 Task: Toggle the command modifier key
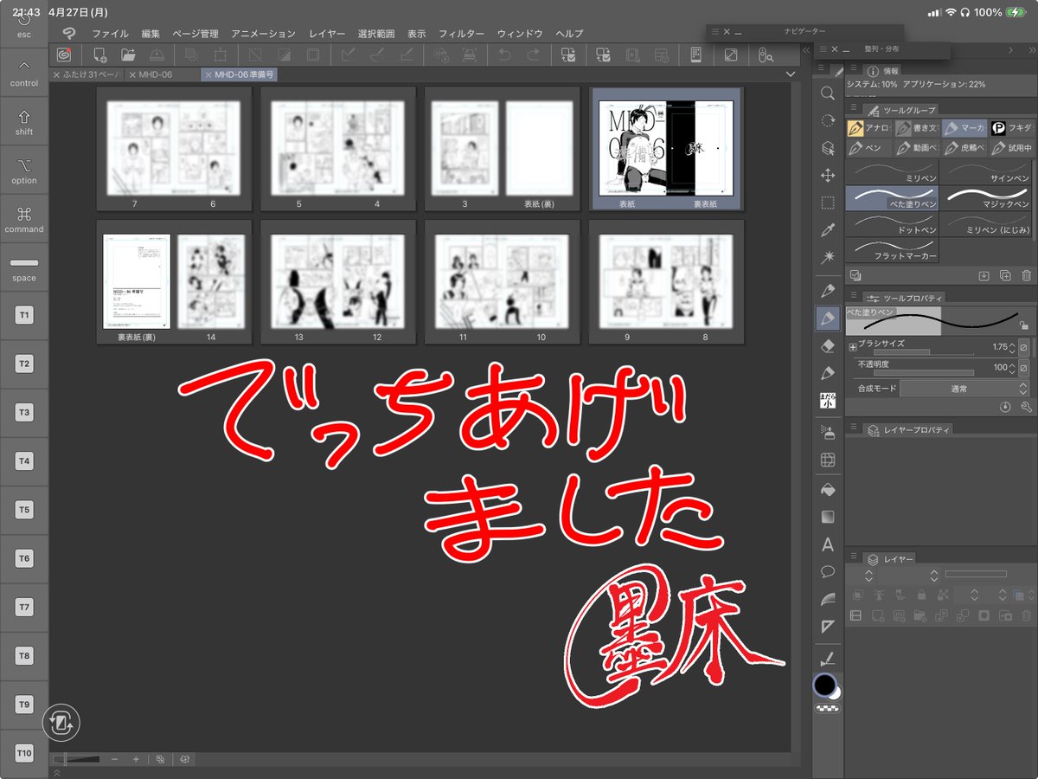24,219
